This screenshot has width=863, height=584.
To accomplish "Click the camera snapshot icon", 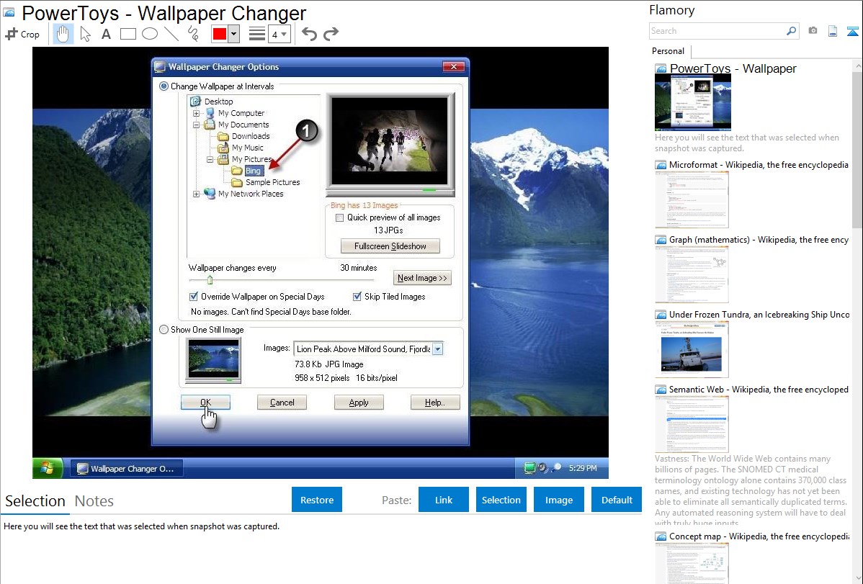I will point(813,31).
